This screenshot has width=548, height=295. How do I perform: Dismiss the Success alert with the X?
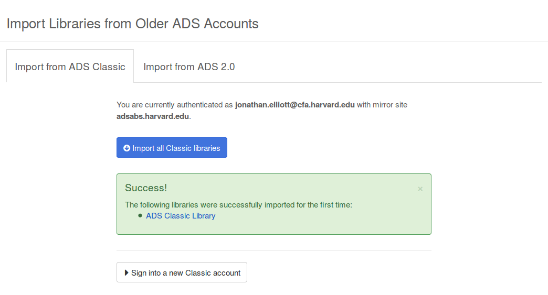420,189
